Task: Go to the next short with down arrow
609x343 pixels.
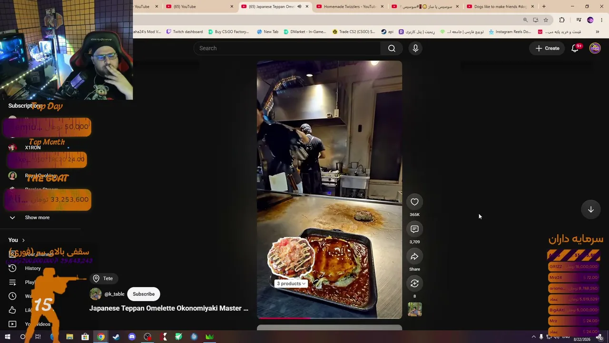Action: pyautogui.click(x=590, y=210)
